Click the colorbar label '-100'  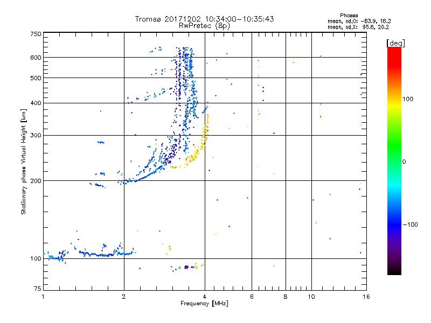tap(410, 224)
